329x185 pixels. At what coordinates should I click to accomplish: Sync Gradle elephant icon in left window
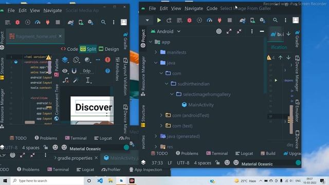point(70,22)
